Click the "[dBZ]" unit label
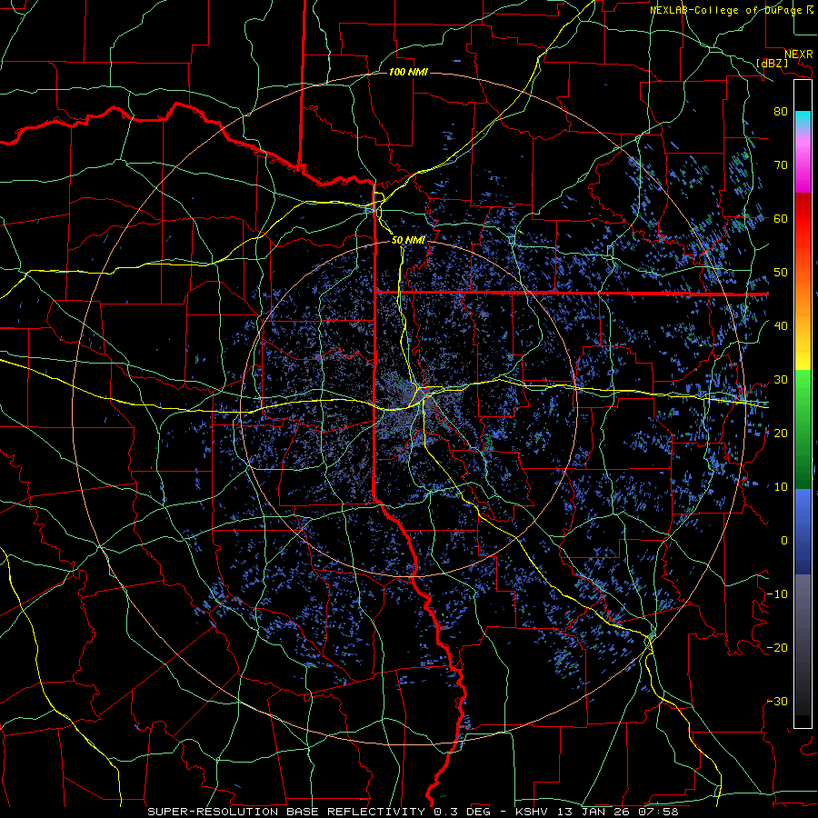The height and width of the screenshot is (818, 818). 772,63
